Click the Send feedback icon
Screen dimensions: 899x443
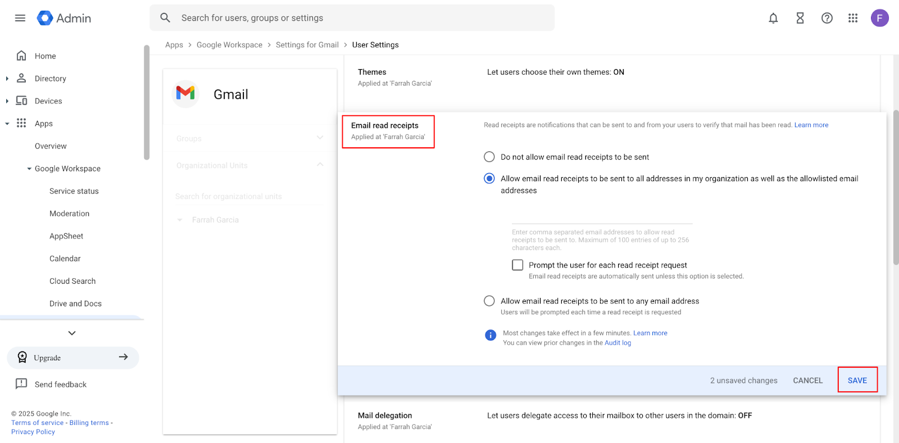21,384
